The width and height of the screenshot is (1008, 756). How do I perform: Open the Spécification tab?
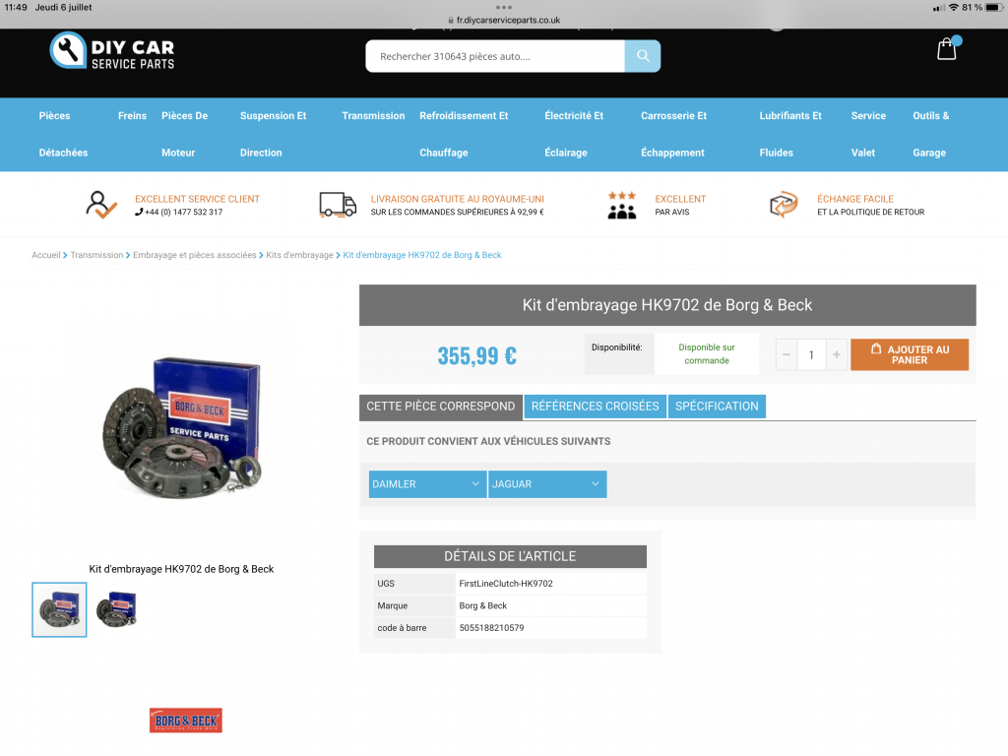click(x=717, y=406)
